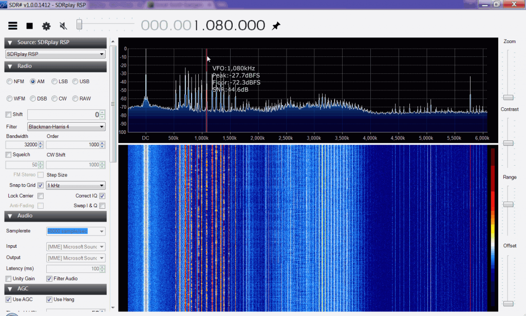Uncheck Correct IQ
Image resolution: width=526 pixels, height=316 pixels.
(101, 195)
